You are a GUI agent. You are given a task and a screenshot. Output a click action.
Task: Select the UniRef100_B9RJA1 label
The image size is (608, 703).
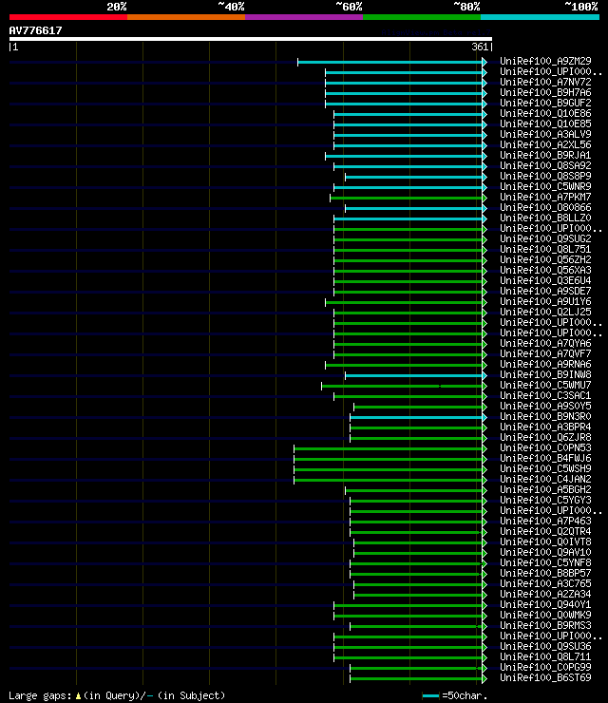click(x=545, y=155)
